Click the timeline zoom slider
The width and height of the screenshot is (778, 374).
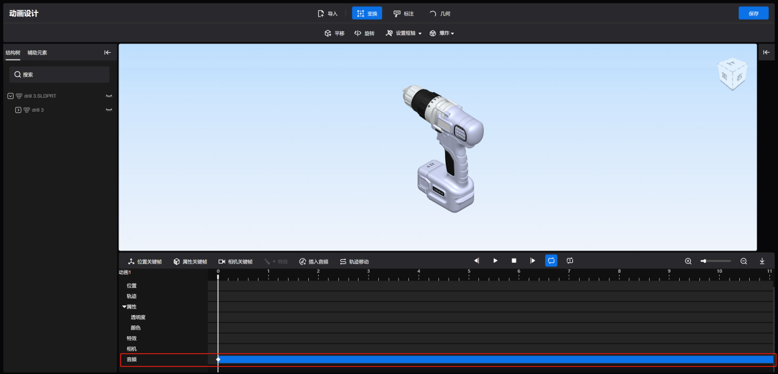716,261
